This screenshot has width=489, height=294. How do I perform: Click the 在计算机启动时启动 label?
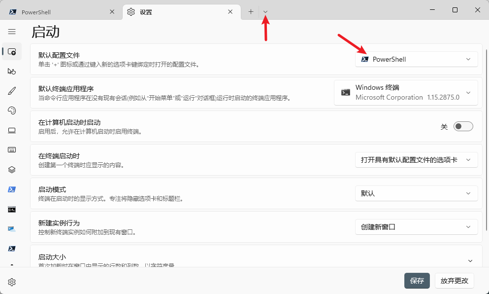click(69, 122)
